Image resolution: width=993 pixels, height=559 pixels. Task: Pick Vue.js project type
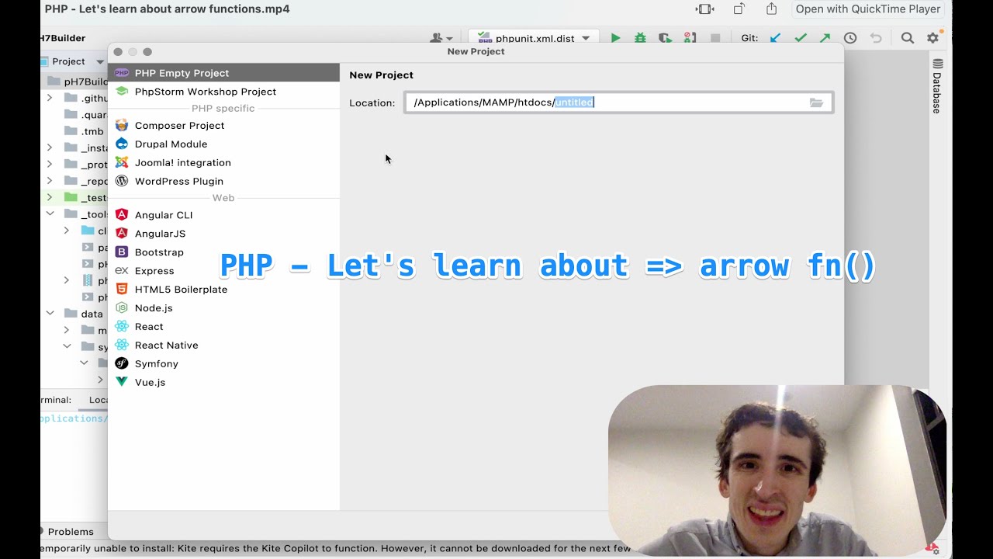click(x=223, y=383)
